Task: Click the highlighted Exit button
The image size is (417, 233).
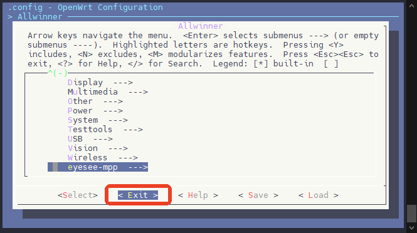Action: 138,195
